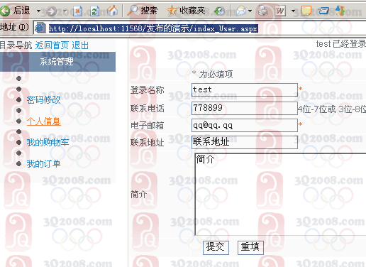Screen dimensions: 366x267
Task: Click the 提交 submit button
Action: click(216, 247)
